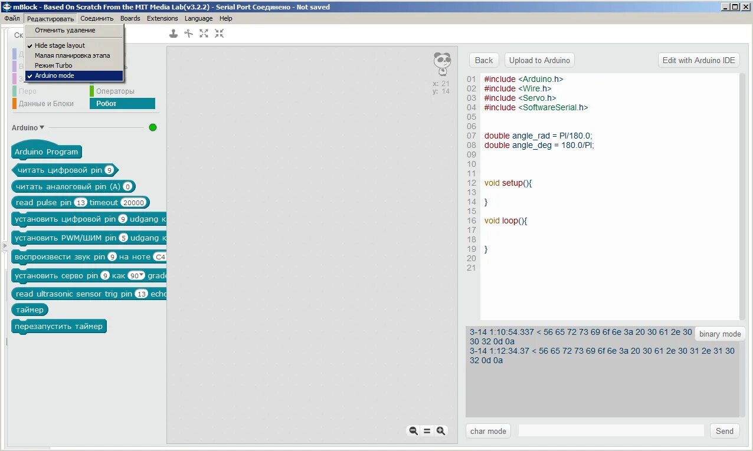Click timeout value 20000 field
The width and height of the screenshot is (753, 451).
point(133,203)
